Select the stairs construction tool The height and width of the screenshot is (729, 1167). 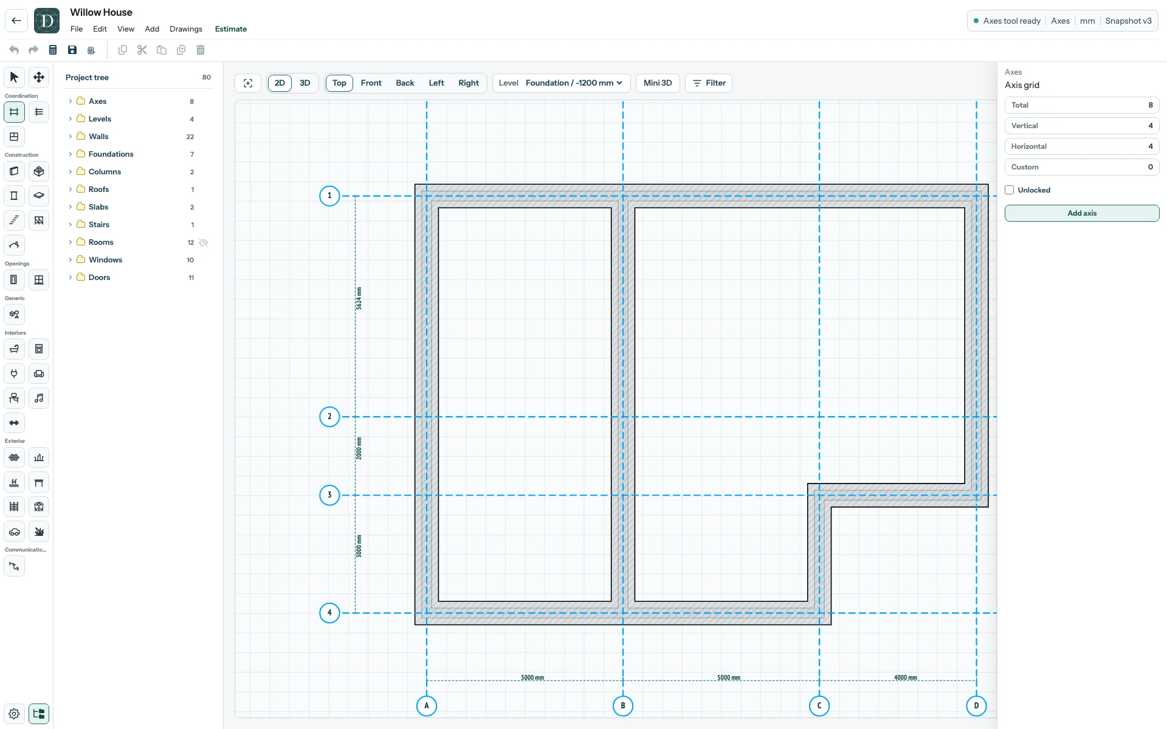pyautogui.click(x=14, y=221)
